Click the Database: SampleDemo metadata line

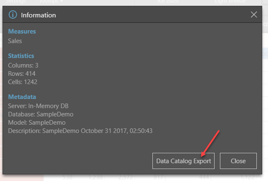click(41, 114)
